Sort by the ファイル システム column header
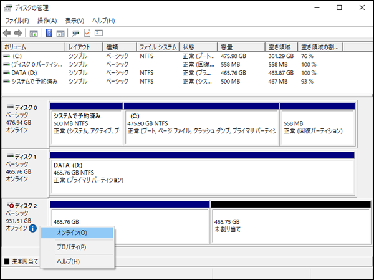 click(158, 47)
